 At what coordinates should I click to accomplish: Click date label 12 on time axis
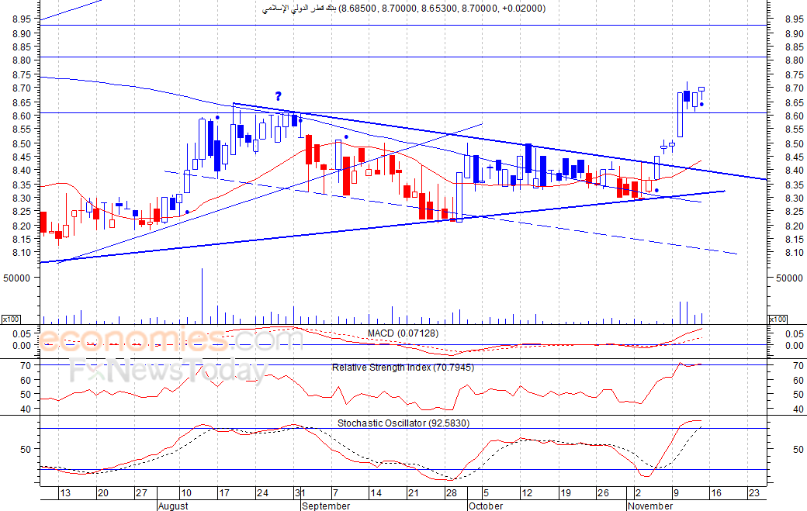(527, 493)
